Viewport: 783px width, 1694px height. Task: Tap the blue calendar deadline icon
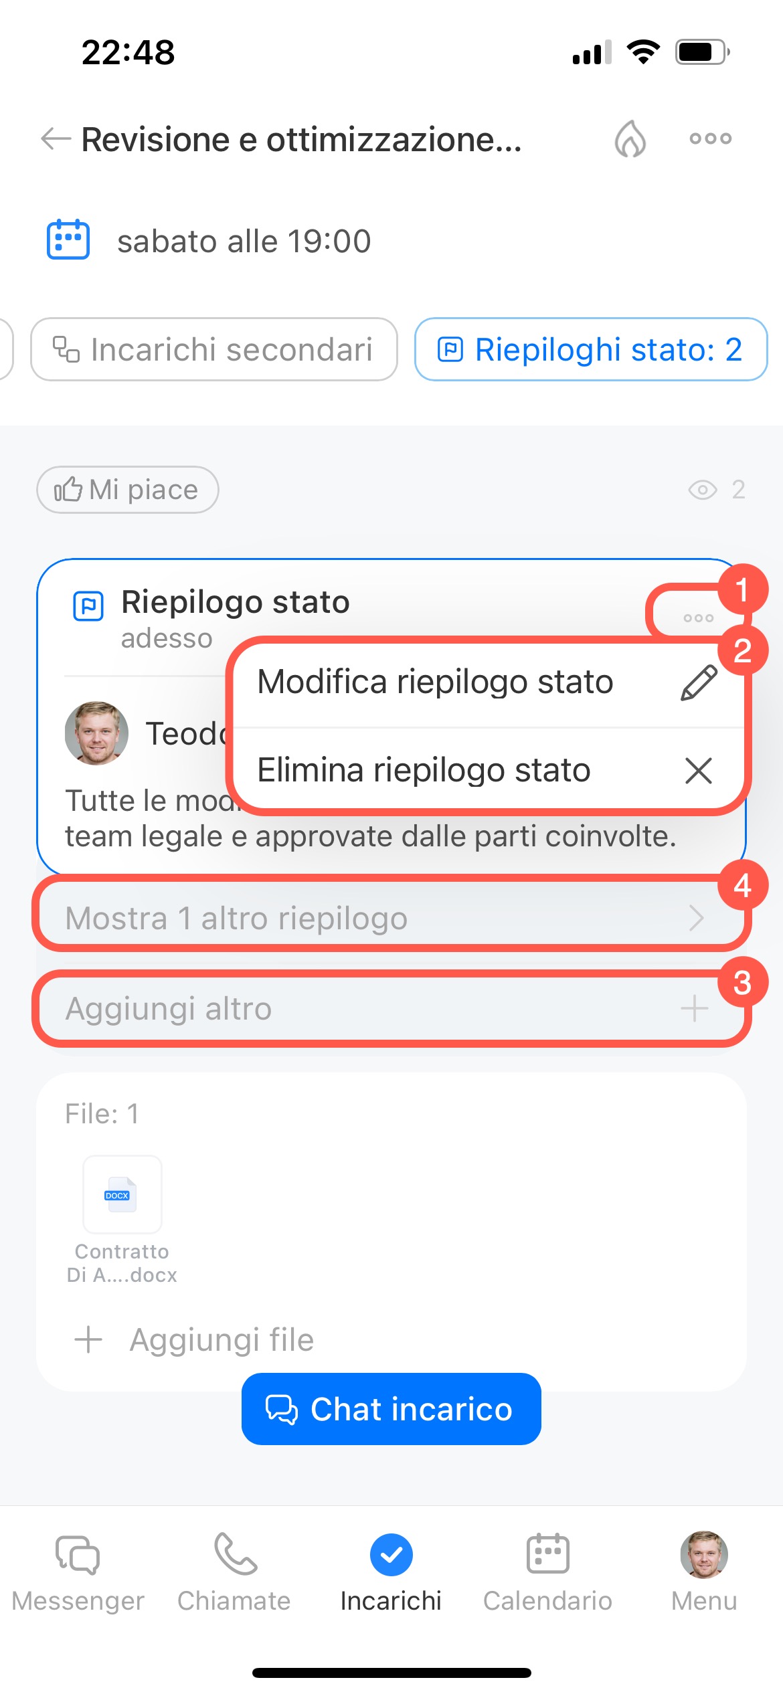coord(68,240)
